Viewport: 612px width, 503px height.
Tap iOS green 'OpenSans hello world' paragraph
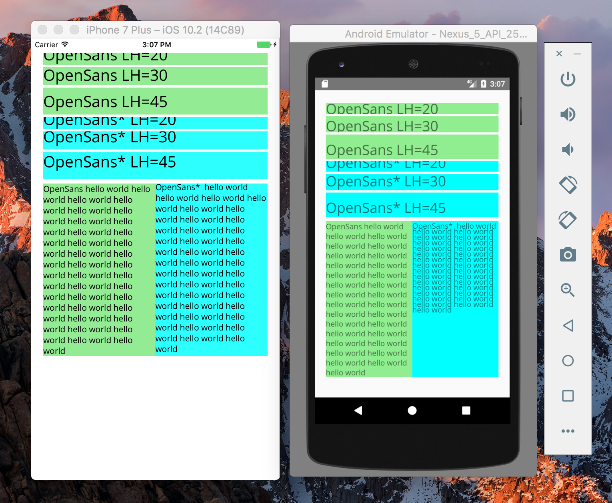click(x=99, y=270)
